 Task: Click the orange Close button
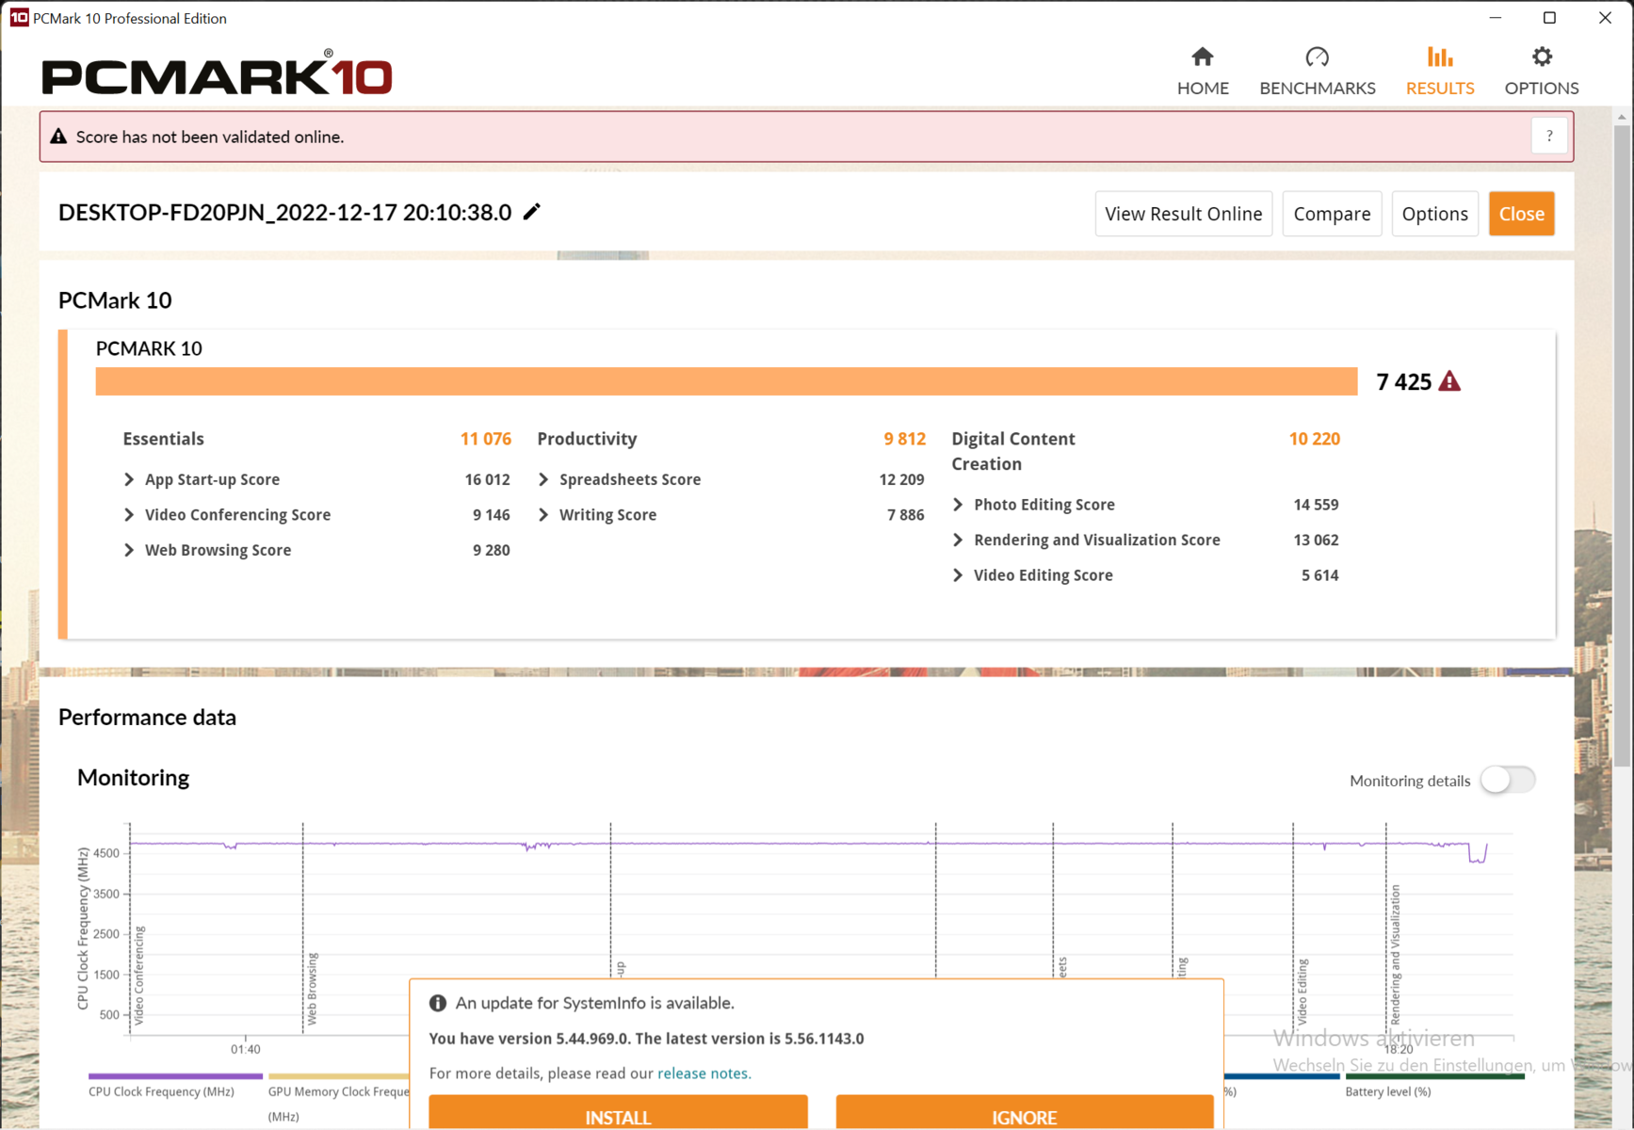point(1521,214)
